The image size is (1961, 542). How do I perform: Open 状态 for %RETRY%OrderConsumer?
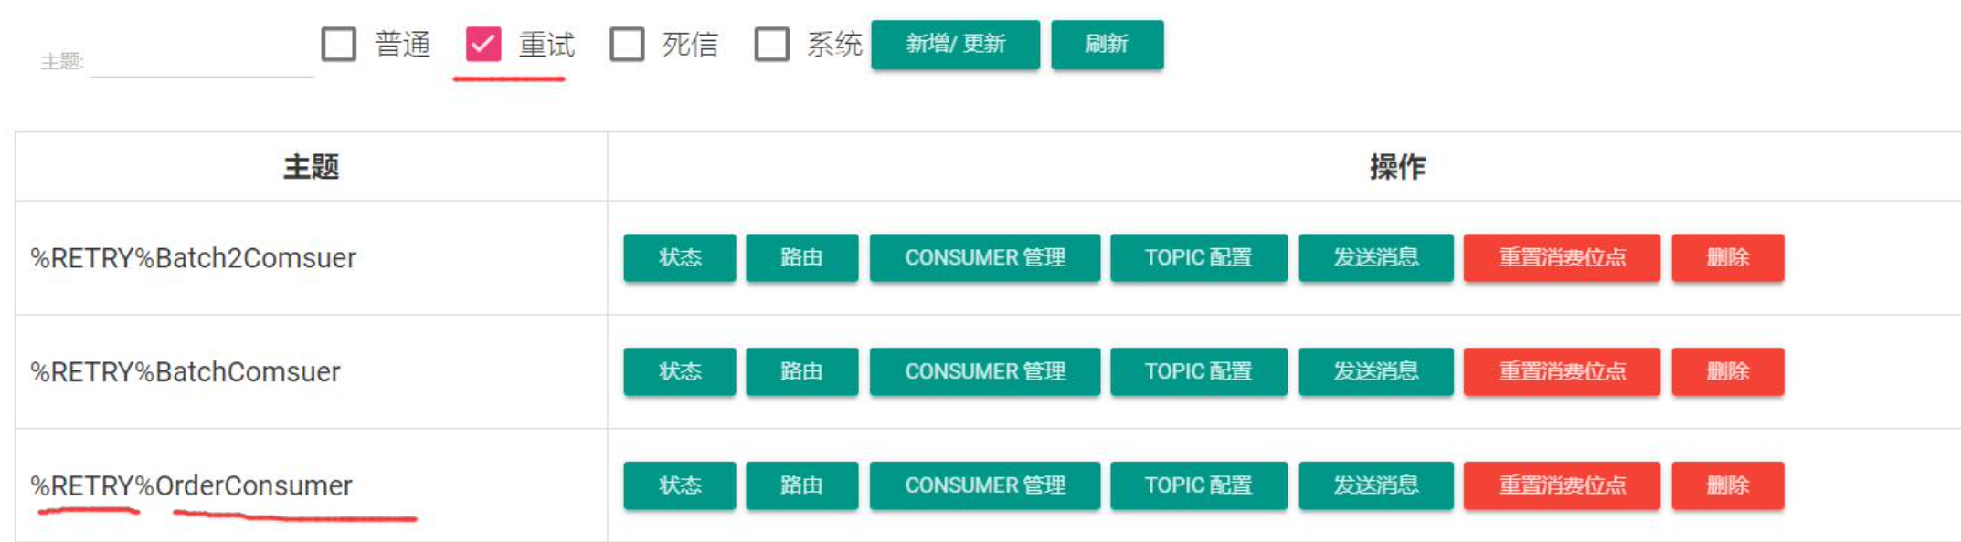[679, 485]
